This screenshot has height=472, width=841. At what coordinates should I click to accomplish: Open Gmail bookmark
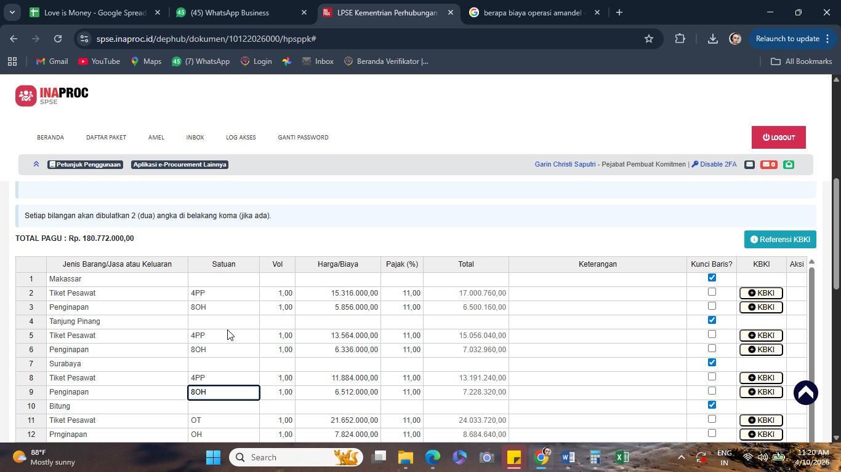pos(52,61)
